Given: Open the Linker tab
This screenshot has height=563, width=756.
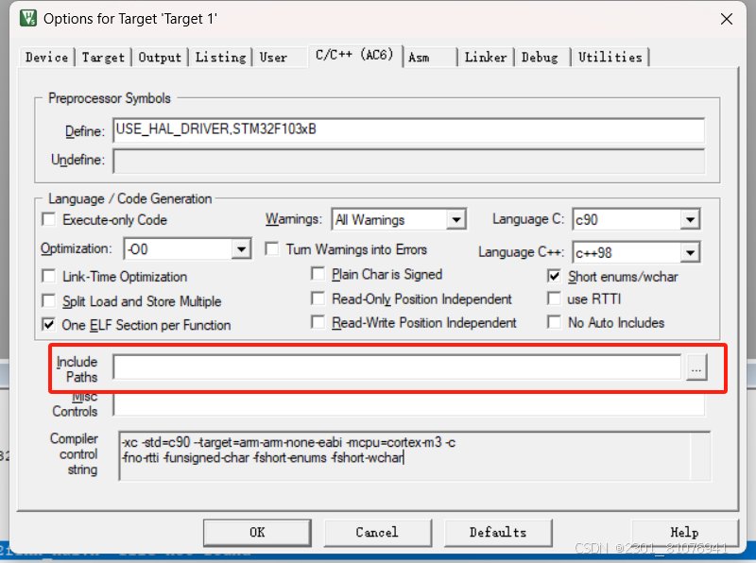Looking at the screenshot, I should tap(486, 58).
